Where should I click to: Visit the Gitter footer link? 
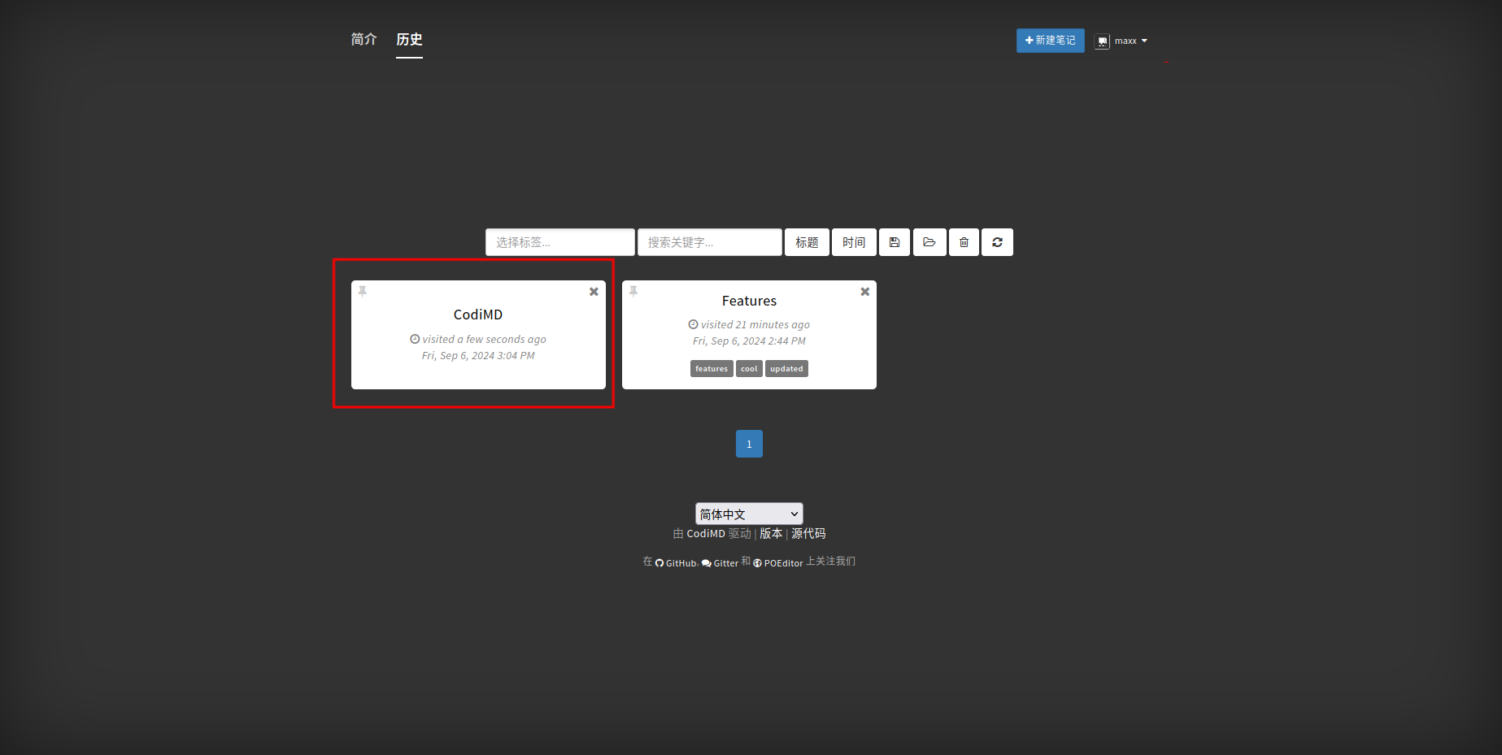coord(721,562)
